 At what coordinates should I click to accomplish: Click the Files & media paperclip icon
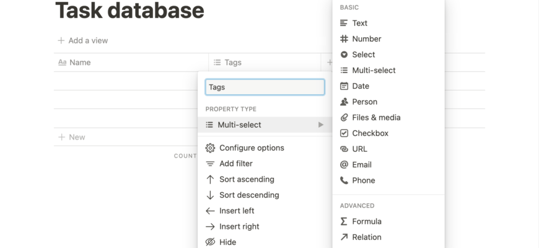pyautogui.click(x=344, y=118)
